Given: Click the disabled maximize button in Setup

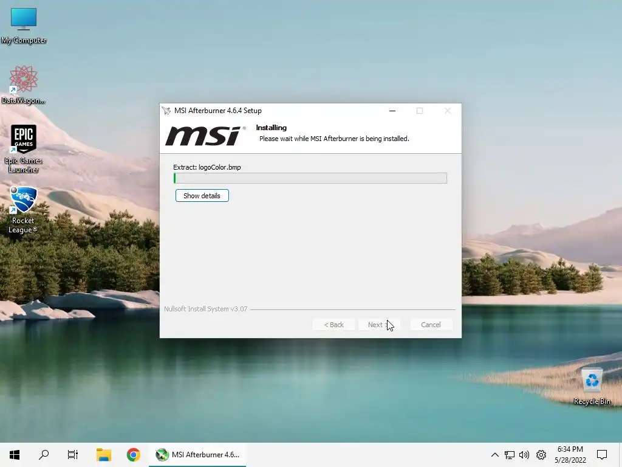Looking at the screenshot, I should click(420, 111).
